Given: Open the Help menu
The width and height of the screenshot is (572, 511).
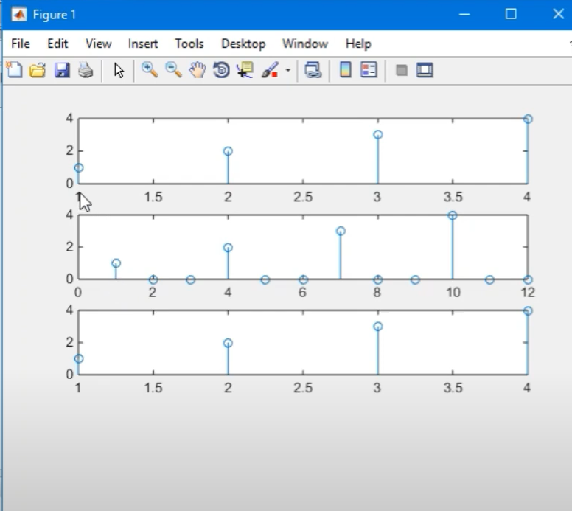Looking at the screenshot, I should coord(358,44).
